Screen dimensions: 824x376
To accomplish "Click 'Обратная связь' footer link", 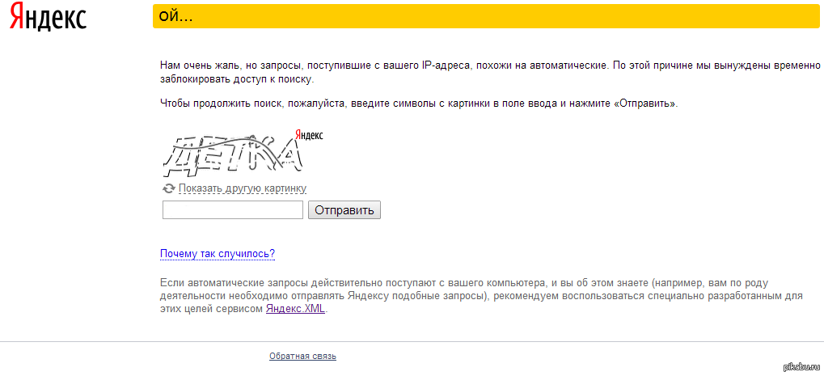I will pyautogui.click(x=302, y=356).
